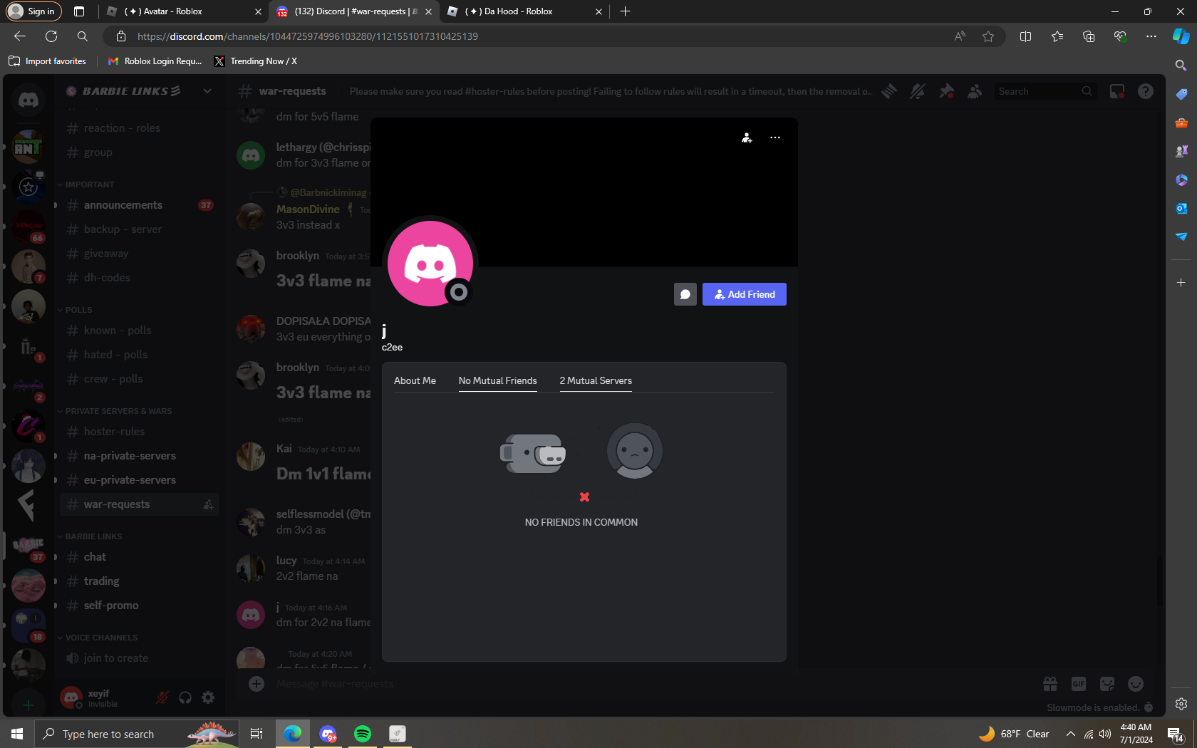The image size is (1197, 748).
Task: Open Roblox Login Requ... bookmark
Action: [155, 61]
